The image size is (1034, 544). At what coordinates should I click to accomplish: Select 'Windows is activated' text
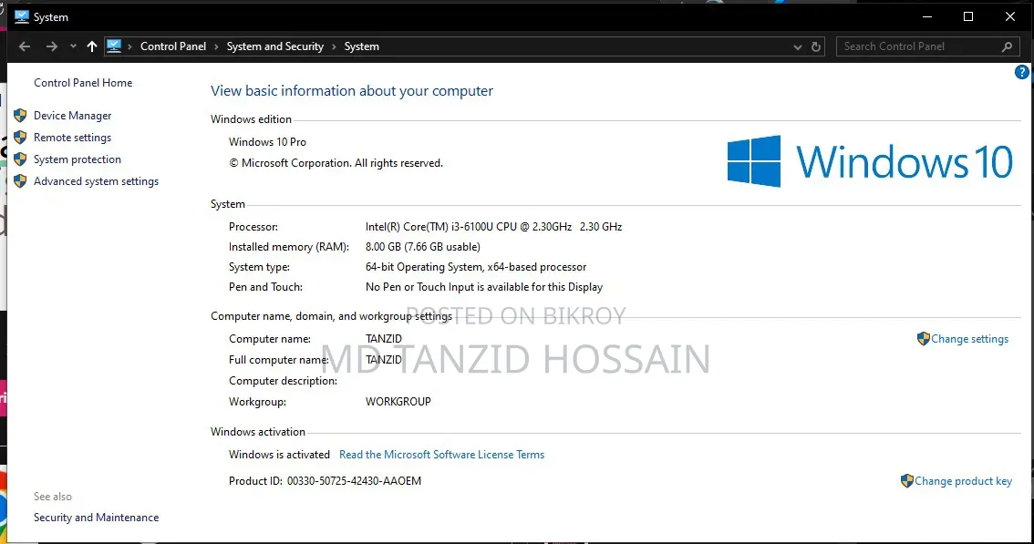(279, 455)
